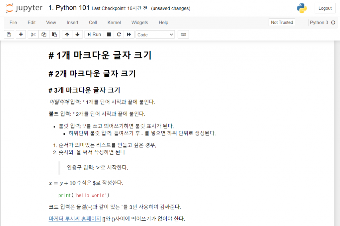Click the Jupyter logo
Viewport: 340px width, 226px height.
pos(24,8)
